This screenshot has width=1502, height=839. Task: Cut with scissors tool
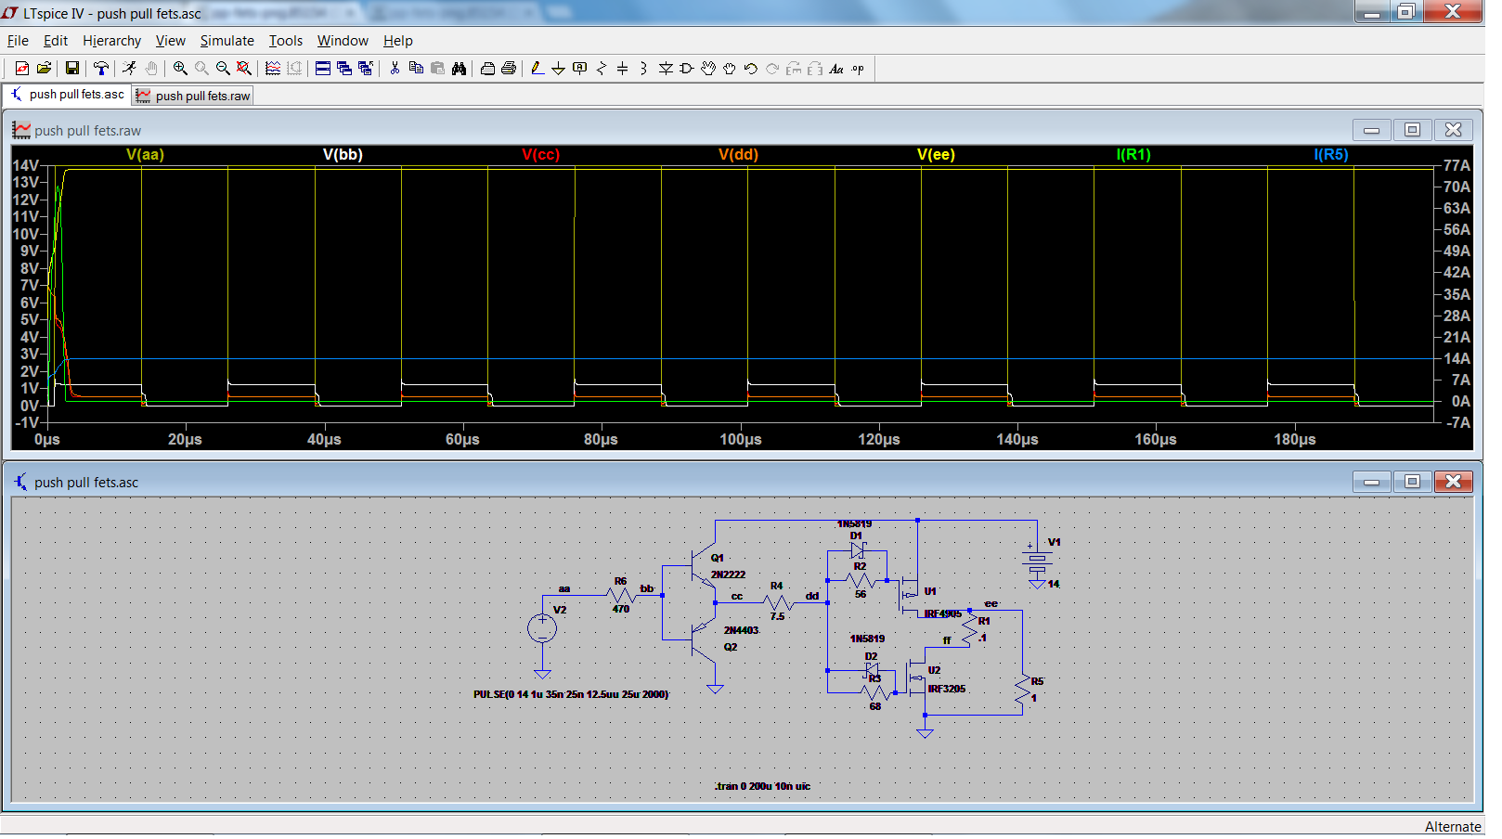395,69
